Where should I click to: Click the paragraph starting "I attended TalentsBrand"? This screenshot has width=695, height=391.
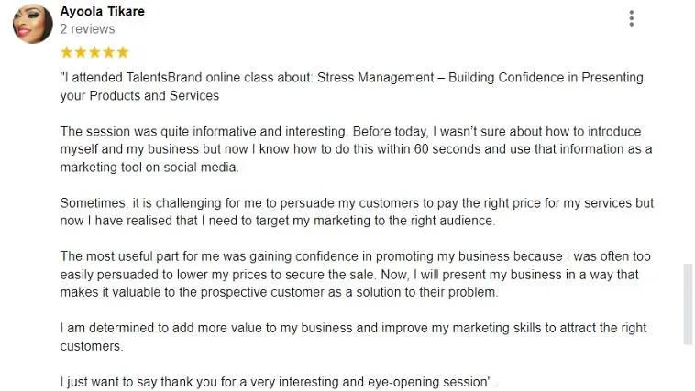tap(351, 87)
